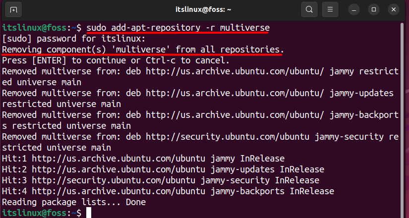The image size is (409, 218).
Task: Open the URL on the Hit:4 jammy-backports line
Action: (x=118, y=191)
